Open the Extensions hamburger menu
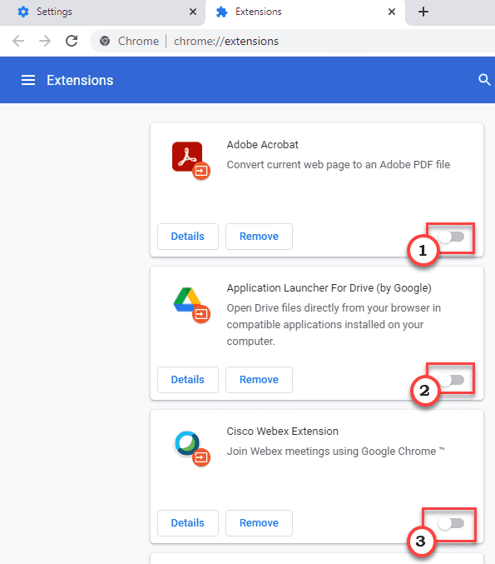Viewport: 495px width, 564px height. 28,80
